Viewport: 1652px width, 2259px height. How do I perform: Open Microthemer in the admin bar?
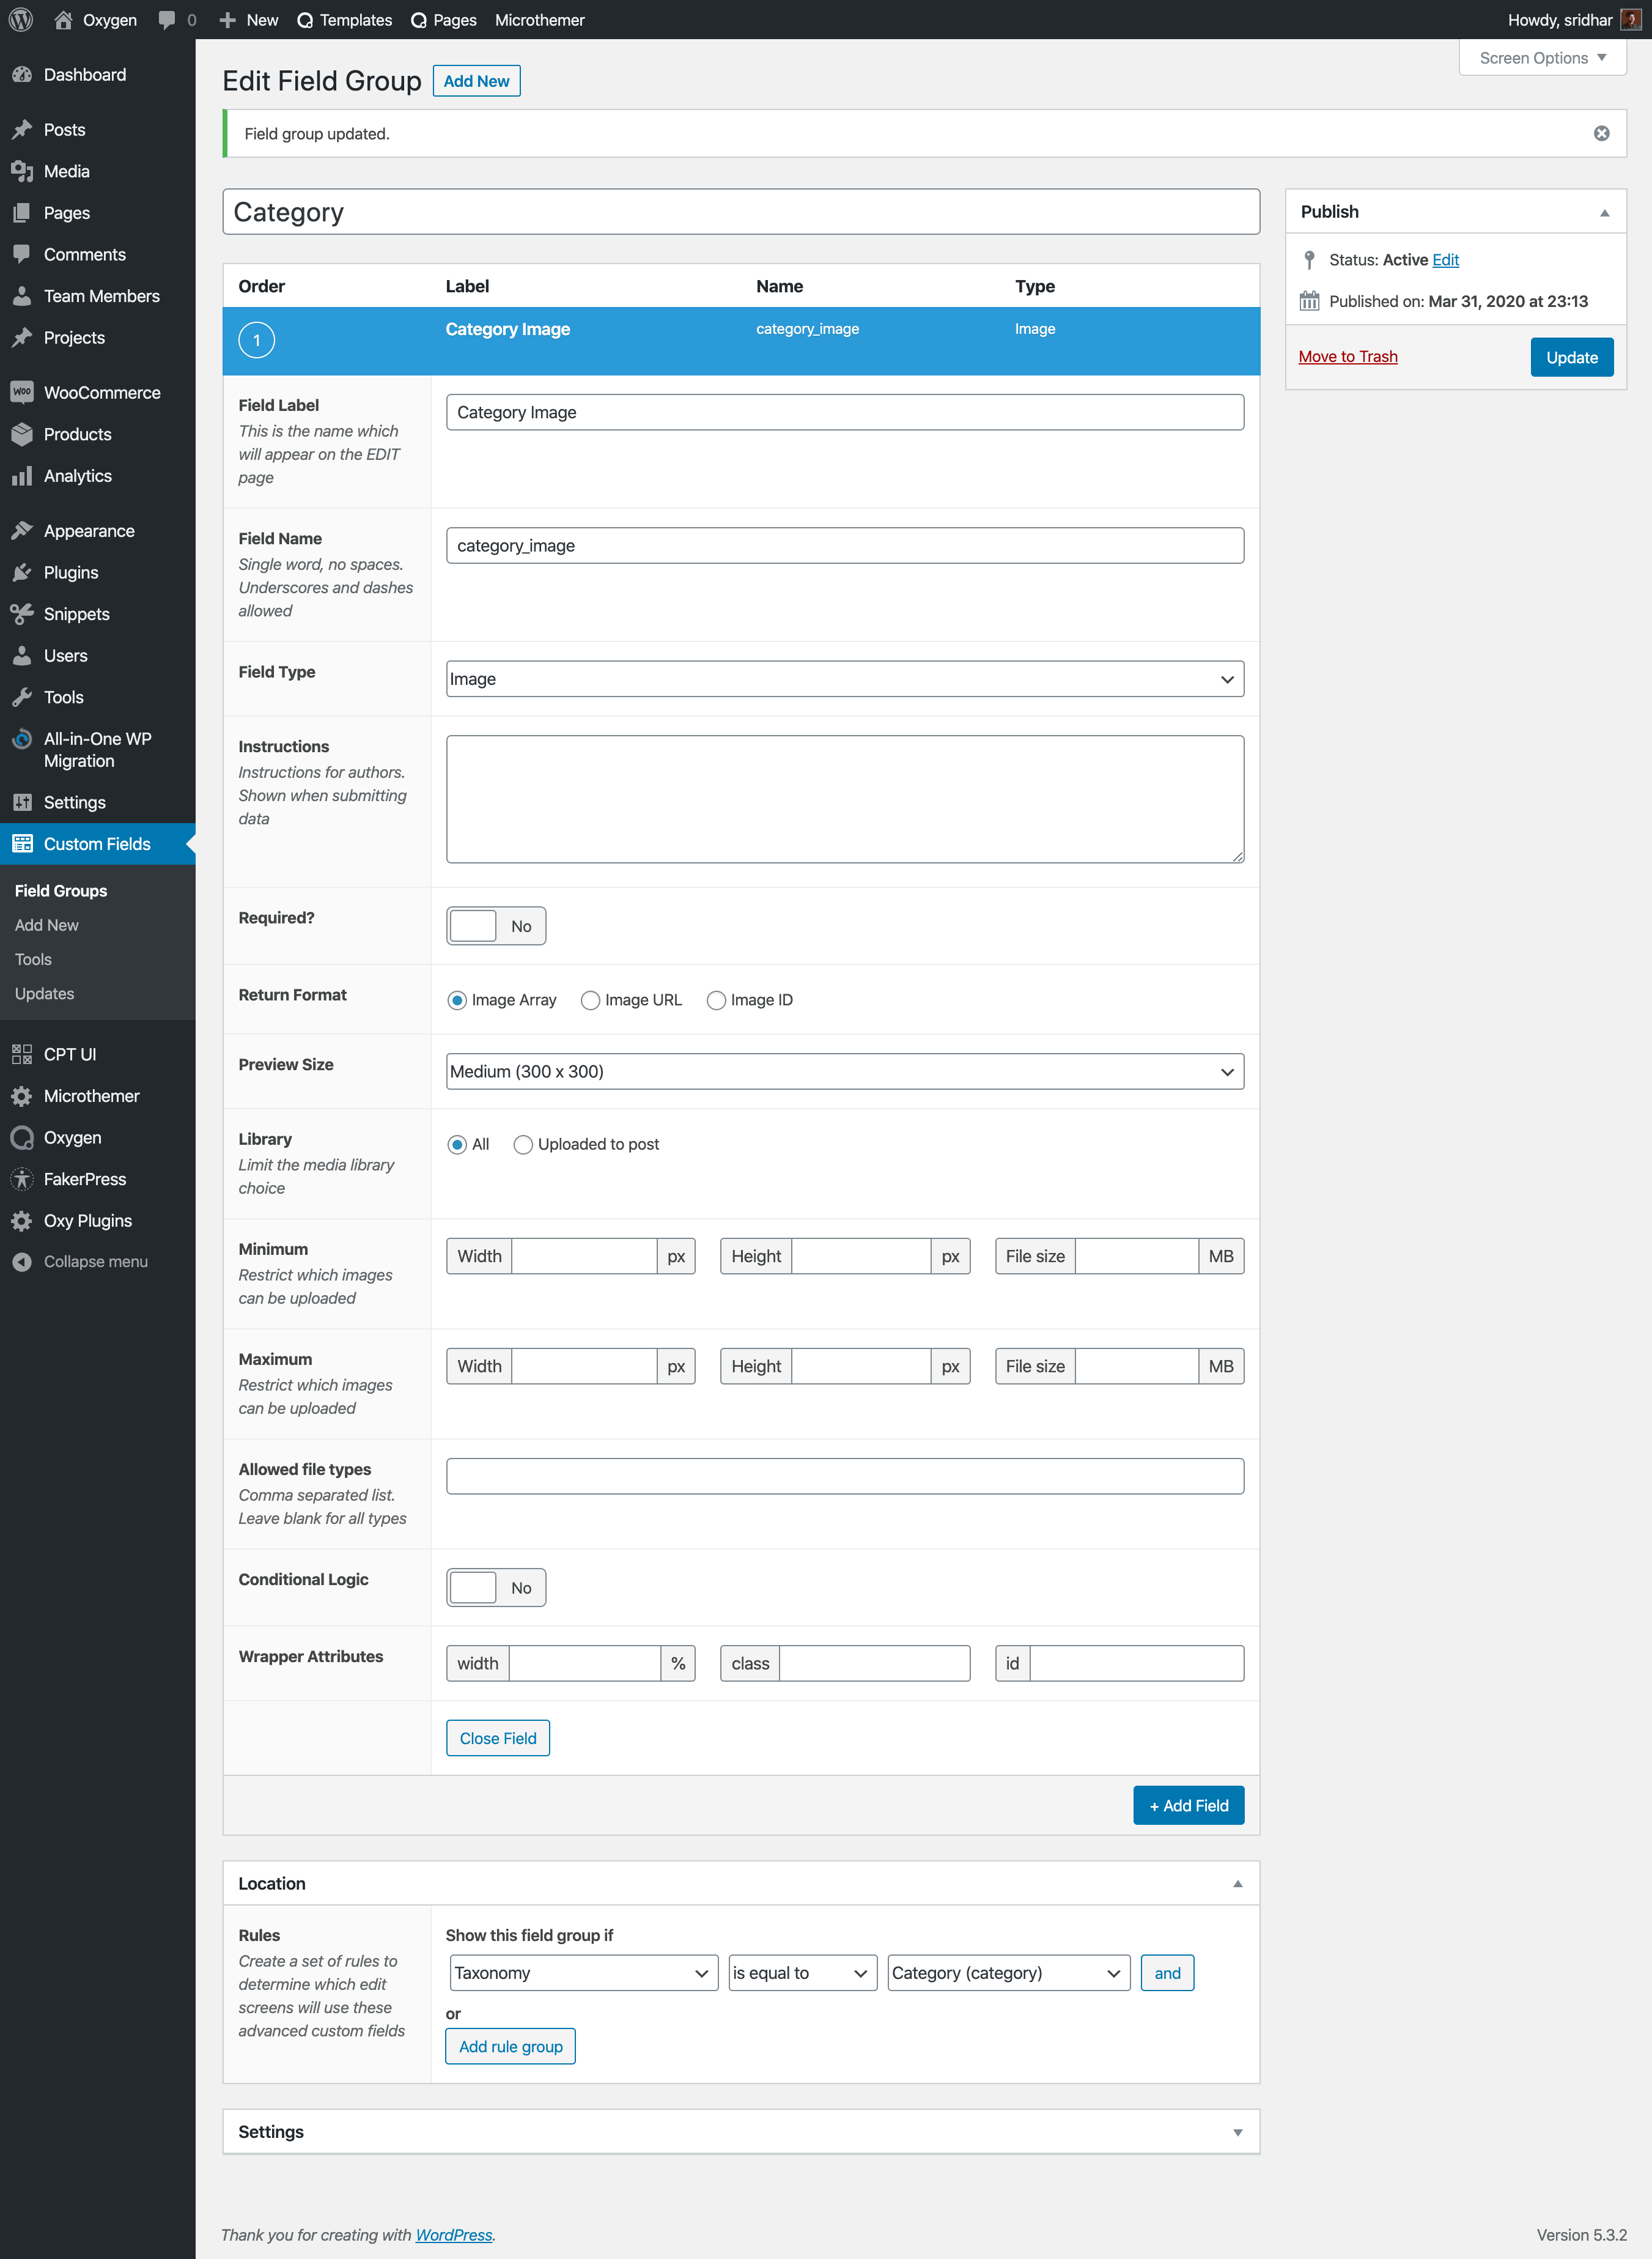click(x=539, y=20)
